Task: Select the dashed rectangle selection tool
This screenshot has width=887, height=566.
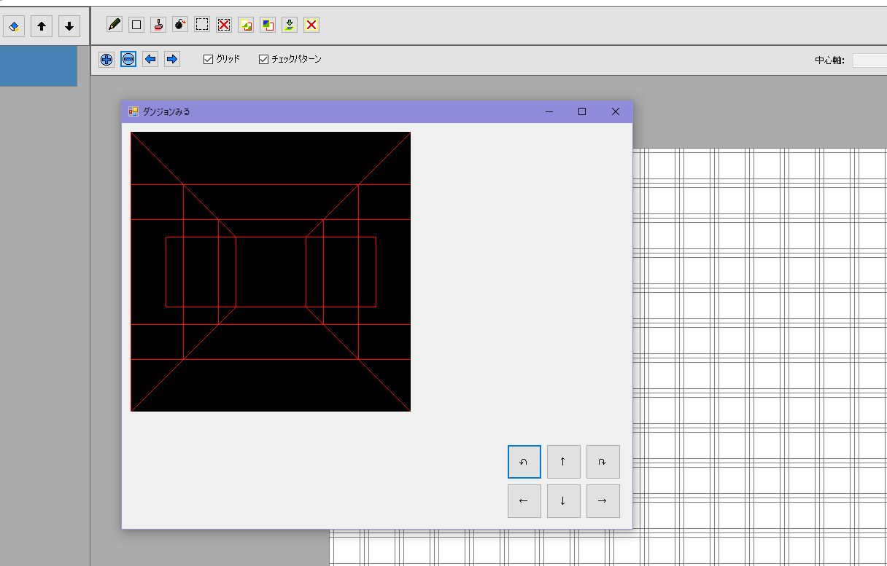Action: coord(202,25)
